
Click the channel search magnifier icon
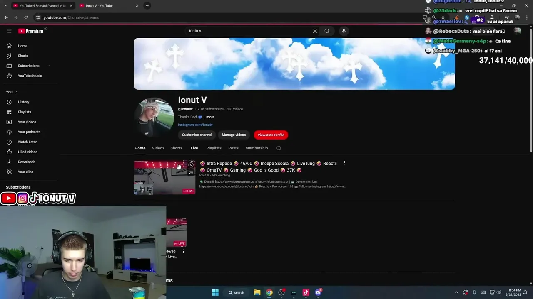click(279, 148)
